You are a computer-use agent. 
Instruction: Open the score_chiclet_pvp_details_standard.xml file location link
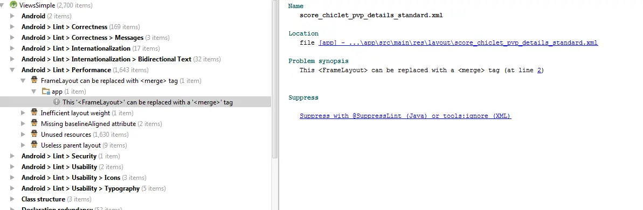(x=458, y=43)
